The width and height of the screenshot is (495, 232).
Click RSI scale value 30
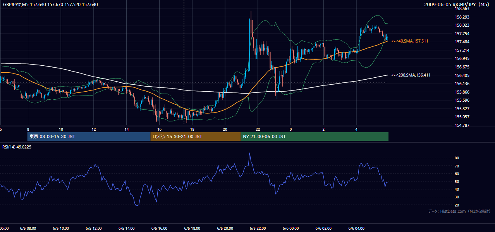[x=457, y=197]
